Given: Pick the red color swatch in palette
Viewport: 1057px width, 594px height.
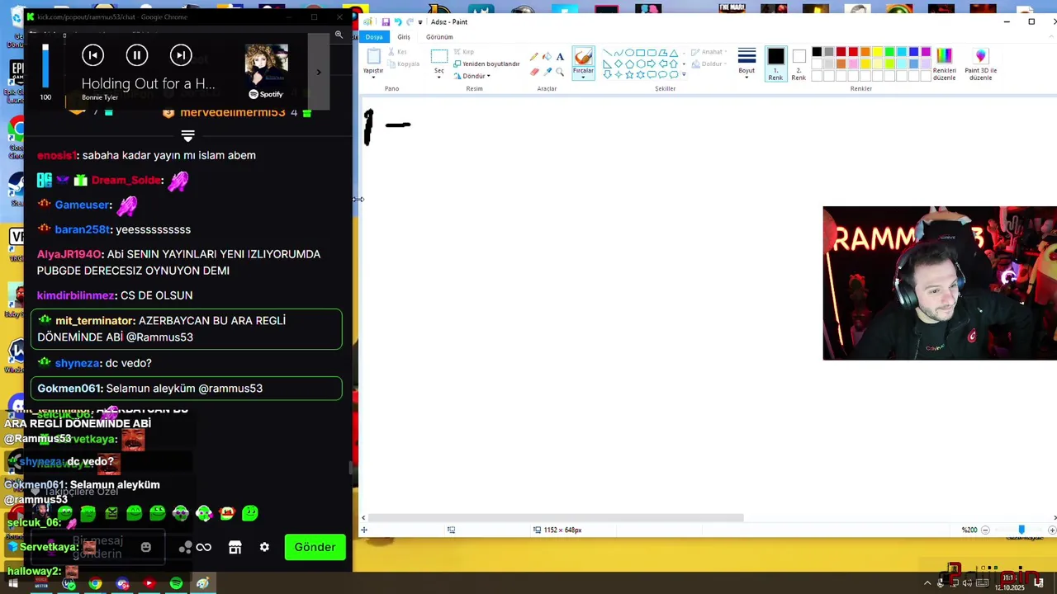Looking at the screenshot, I should tap(853, 52).
